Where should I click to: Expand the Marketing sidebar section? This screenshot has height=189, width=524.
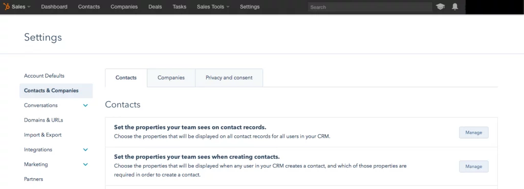coord(85,164)
